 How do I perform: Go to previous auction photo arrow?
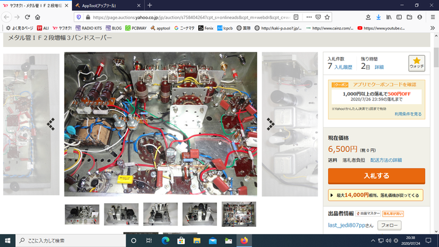coord(51,123)
